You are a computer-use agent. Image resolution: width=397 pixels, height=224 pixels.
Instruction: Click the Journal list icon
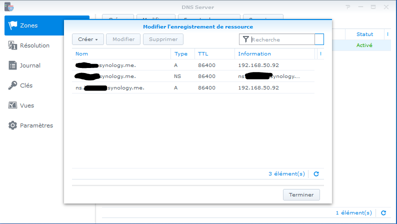(12, 65)
